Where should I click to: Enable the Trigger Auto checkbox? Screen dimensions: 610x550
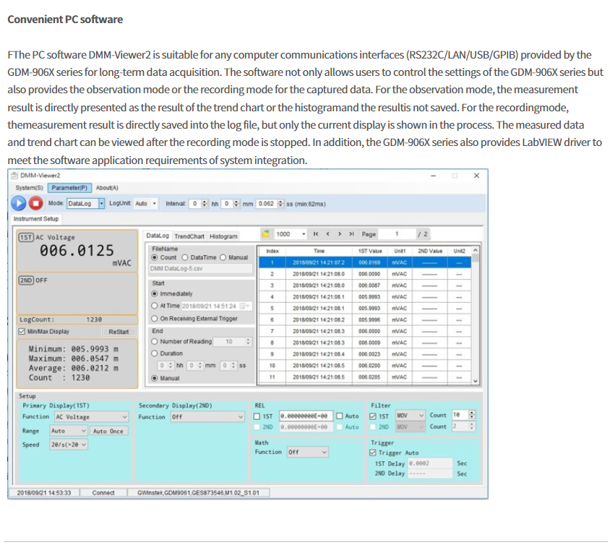(x=374, y=452)
